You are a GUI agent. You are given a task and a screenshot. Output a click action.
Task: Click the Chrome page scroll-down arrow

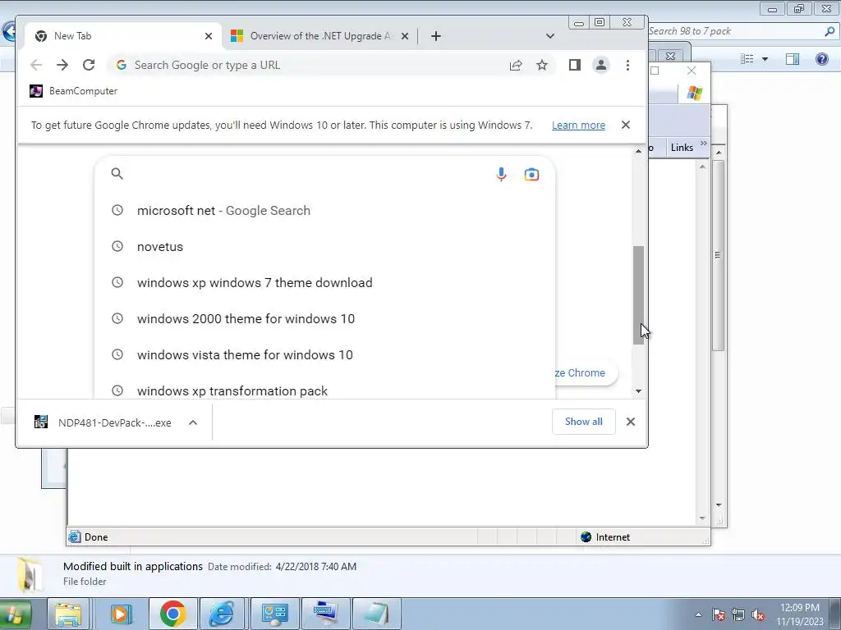point(638,391)
